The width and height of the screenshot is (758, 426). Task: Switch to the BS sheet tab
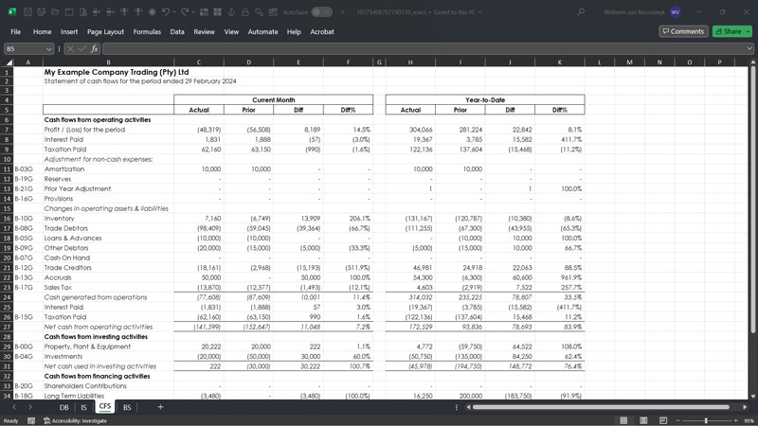coord(127,407)
